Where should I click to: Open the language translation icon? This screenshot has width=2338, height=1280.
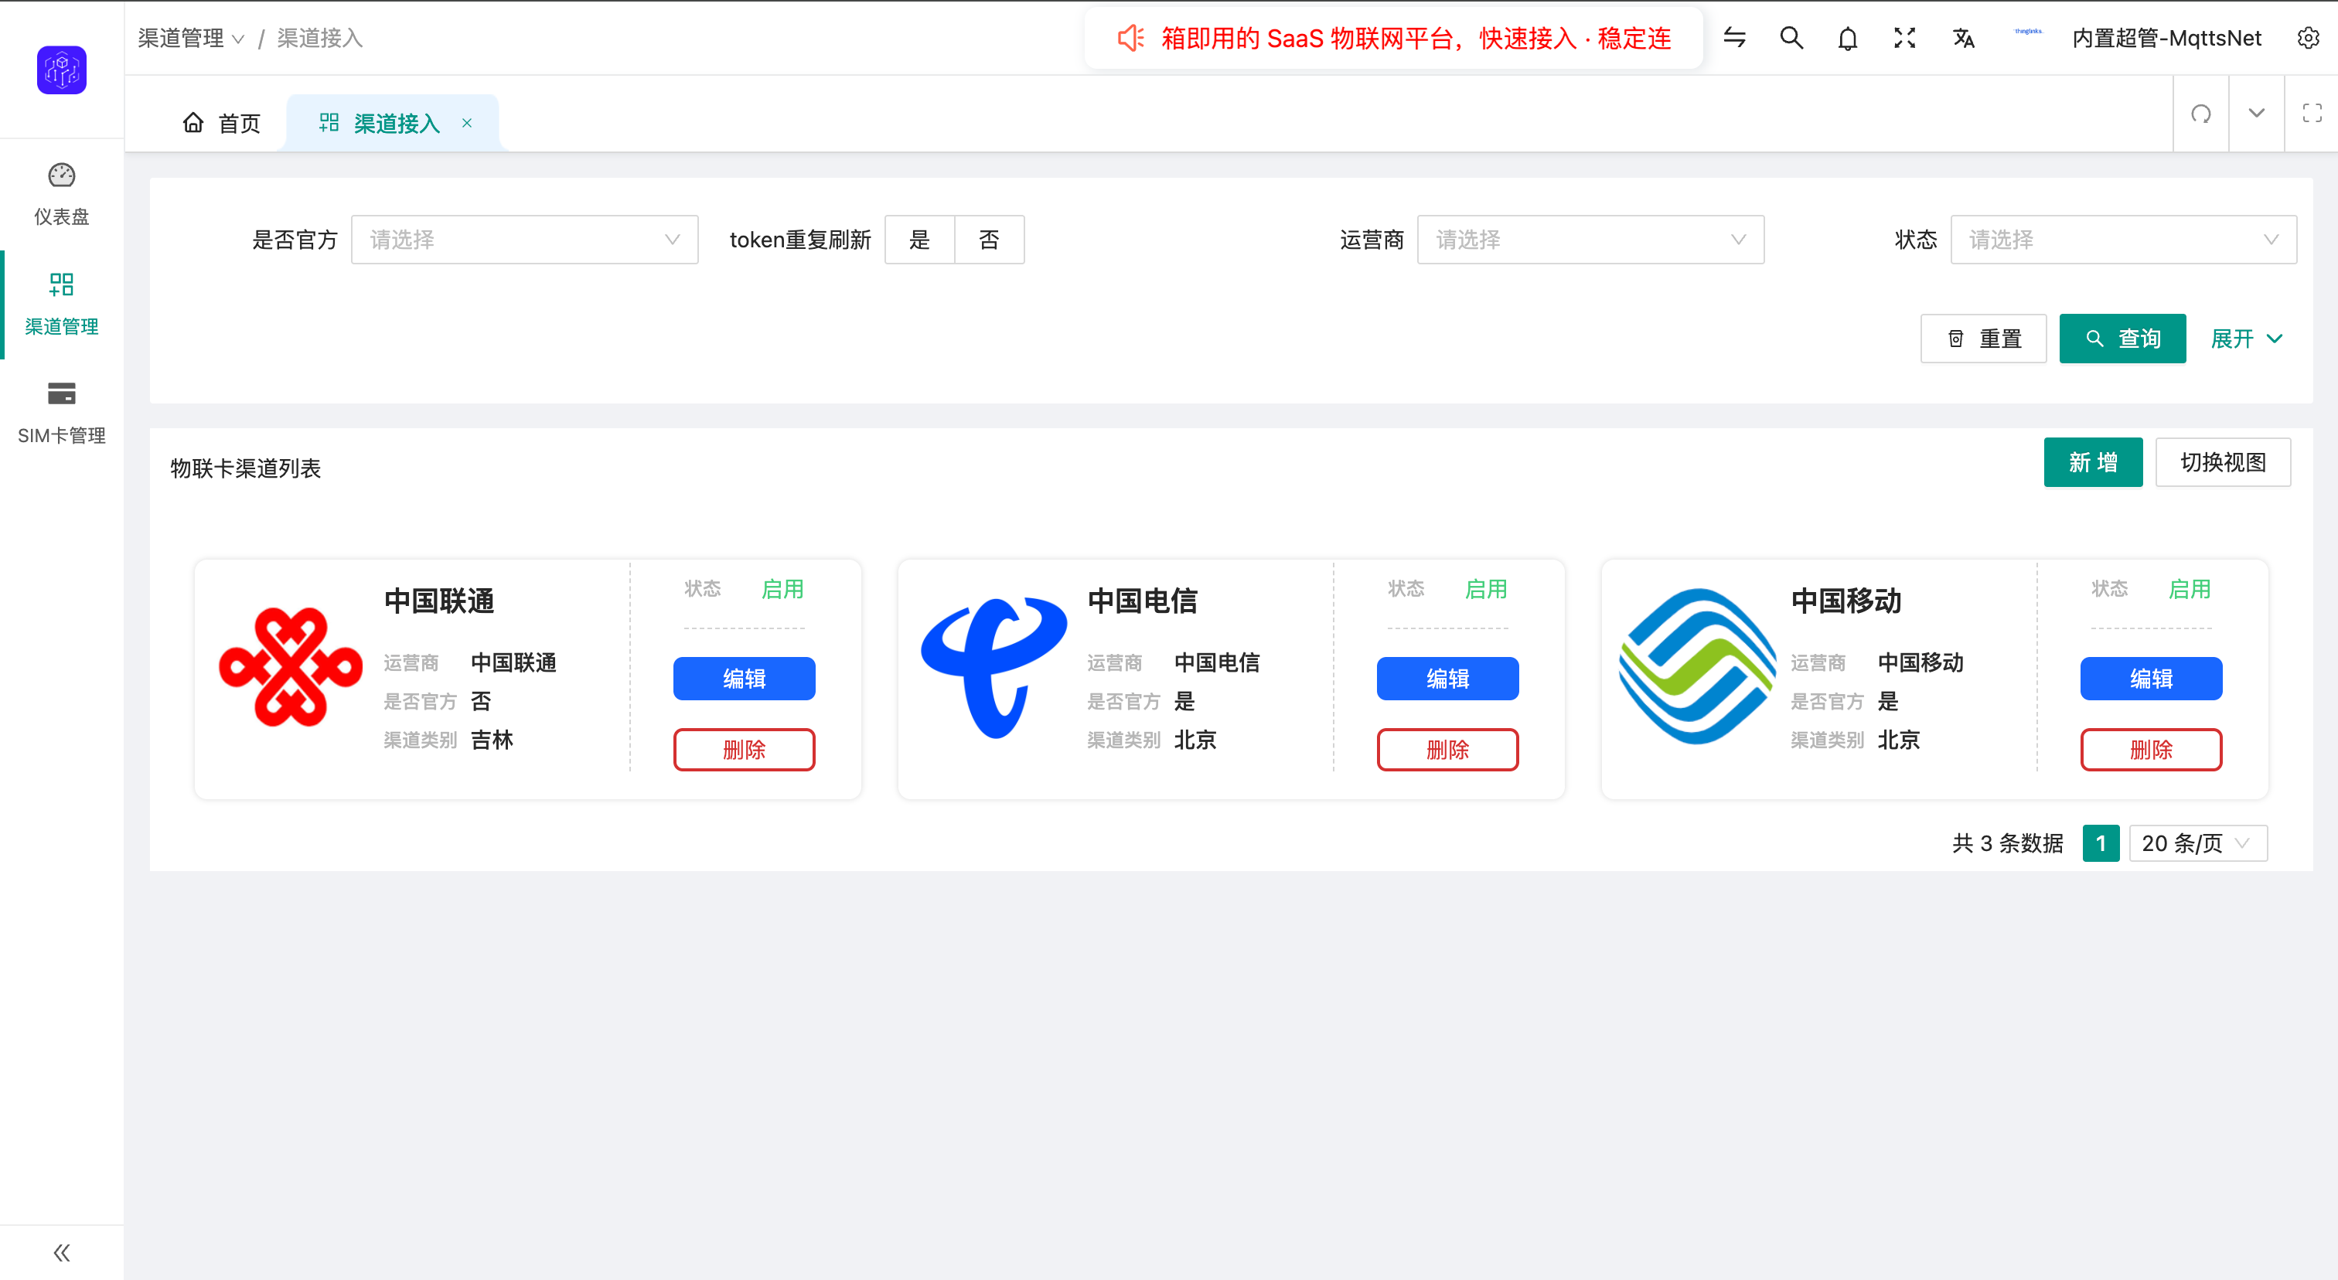[1963, 38]
